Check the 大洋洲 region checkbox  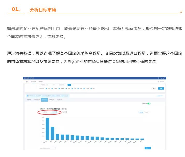click(84, 88)
